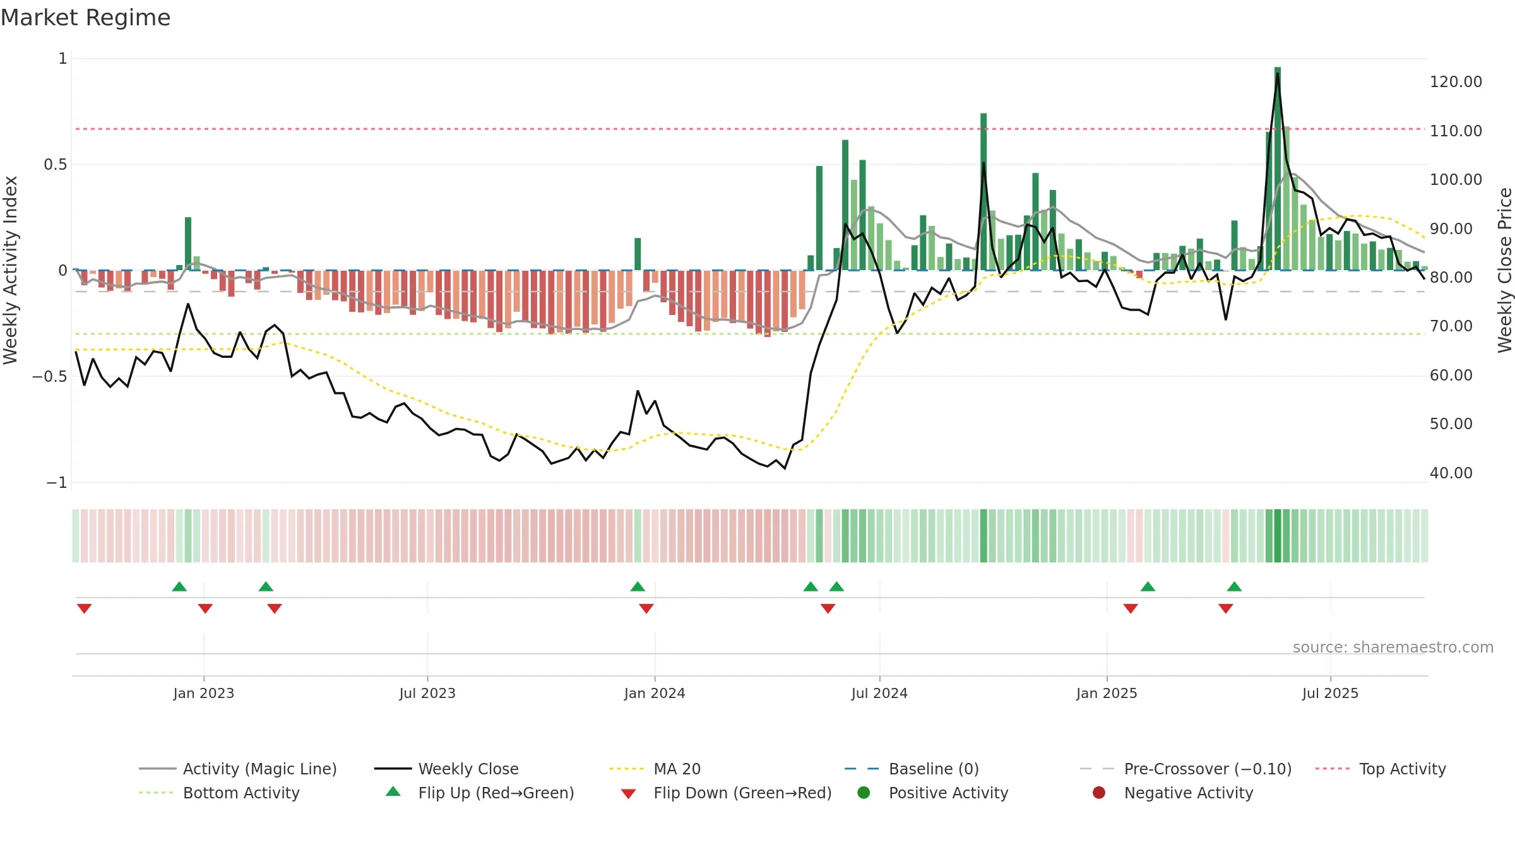Hide Baseline (0) series in legend

point(912,769)
